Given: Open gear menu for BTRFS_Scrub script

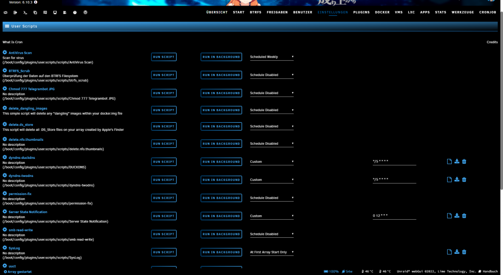Looking at the screenshot, I should [x=5, y=70].
